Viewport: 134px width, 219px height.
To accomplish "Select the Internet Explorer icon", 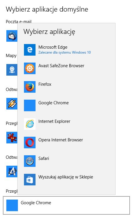I will [x=30, y=124].
